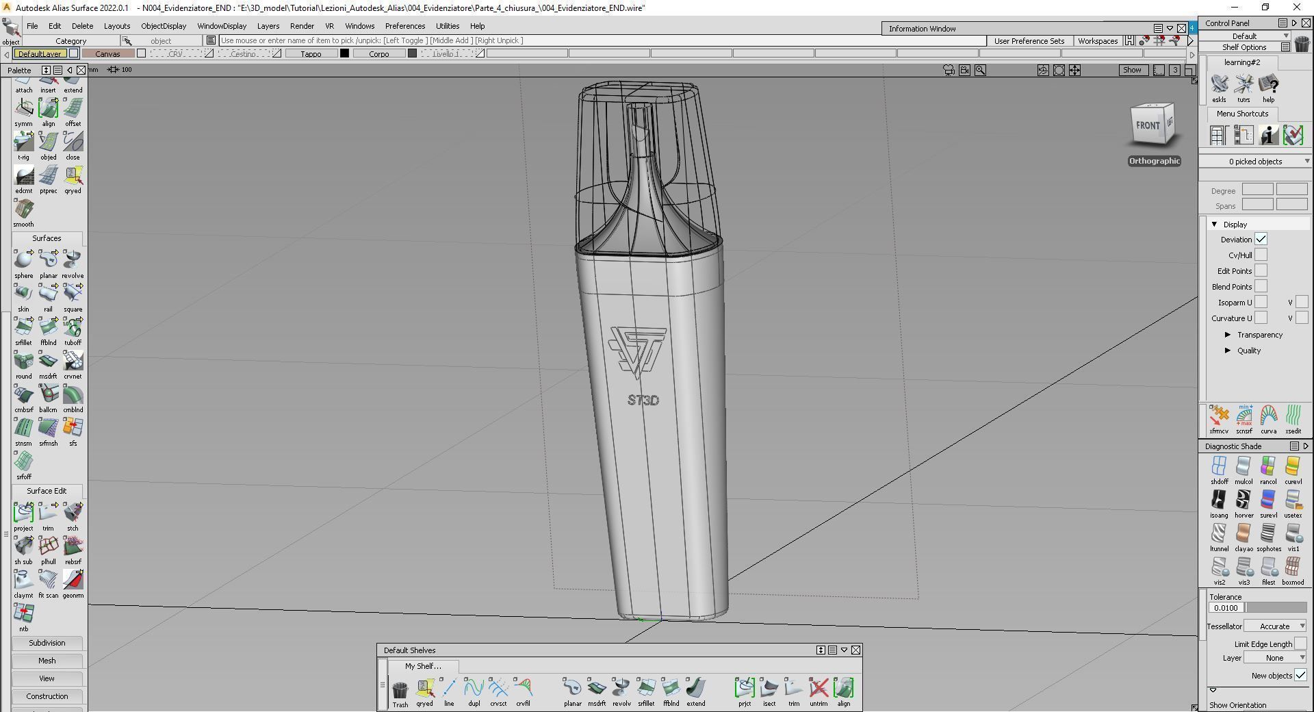Select the sphere surface tool

pyautogui.click(x=23, y=259)
